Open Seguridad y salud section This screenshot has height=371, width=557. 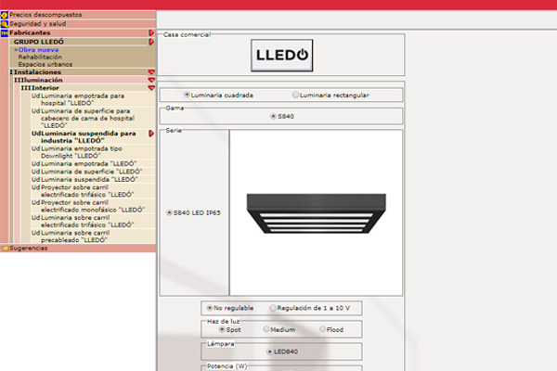(x=38, y=24)
